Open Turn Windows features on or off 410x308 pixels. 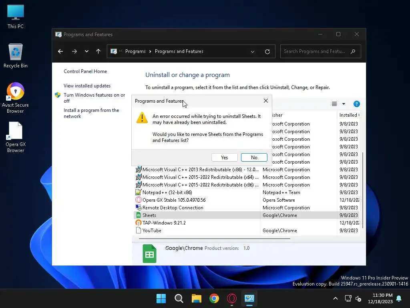pos(94,98)
